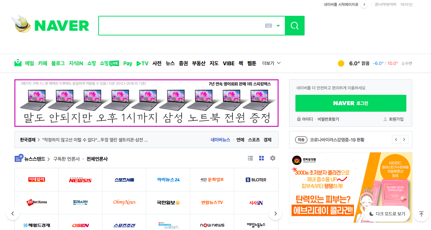Open the 스포츠서울 press logo
This screenshot has height=230, width=431.
(124, 180)
